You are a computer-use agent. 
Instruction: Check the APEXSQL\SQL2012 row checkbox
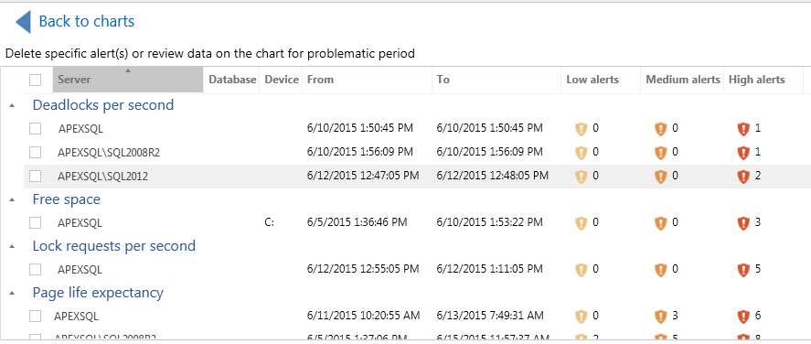coord(35,177)
